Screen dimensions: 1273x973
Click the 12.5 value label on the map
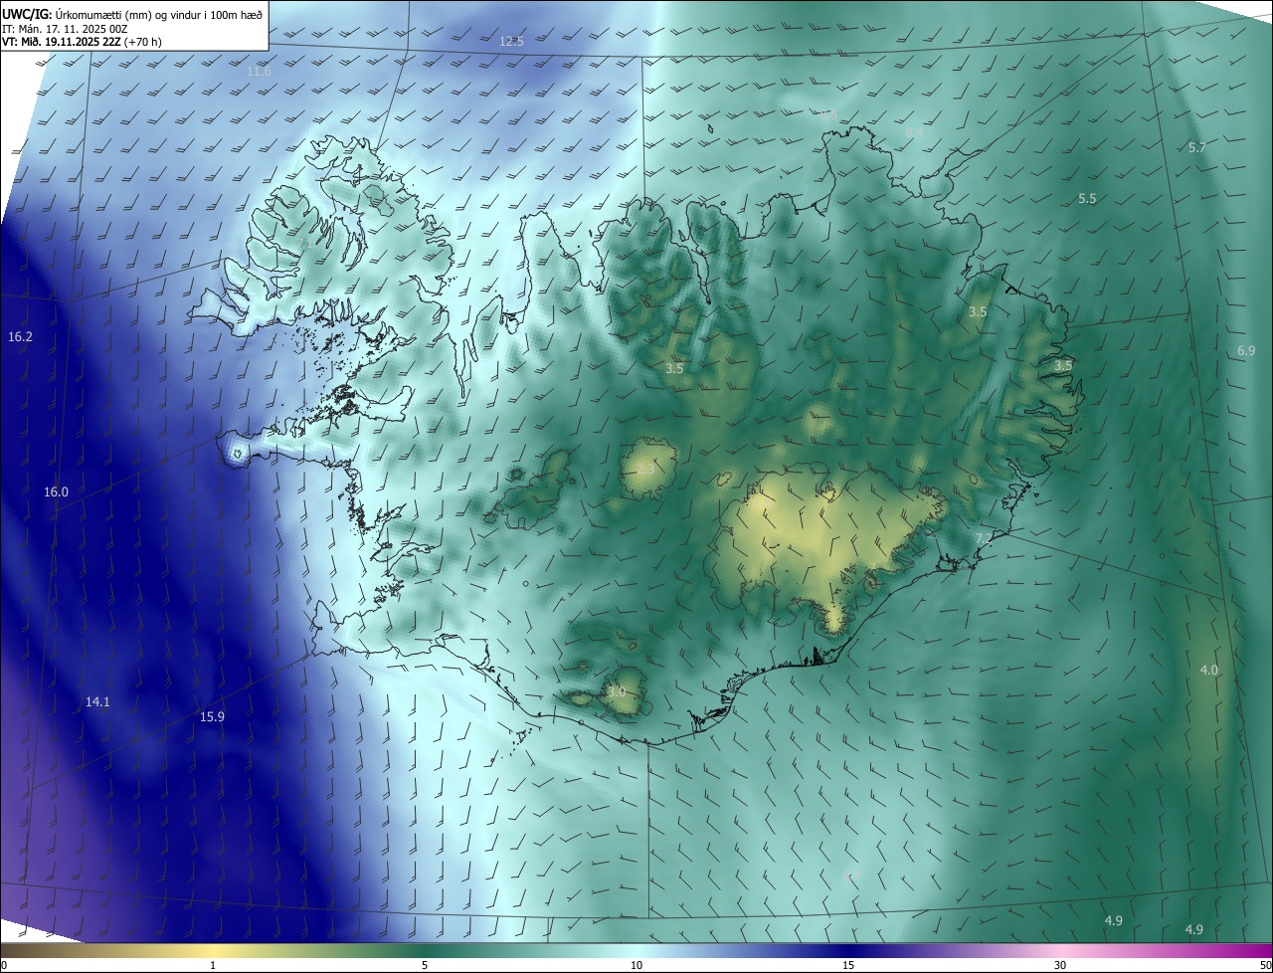click(511, 41)
